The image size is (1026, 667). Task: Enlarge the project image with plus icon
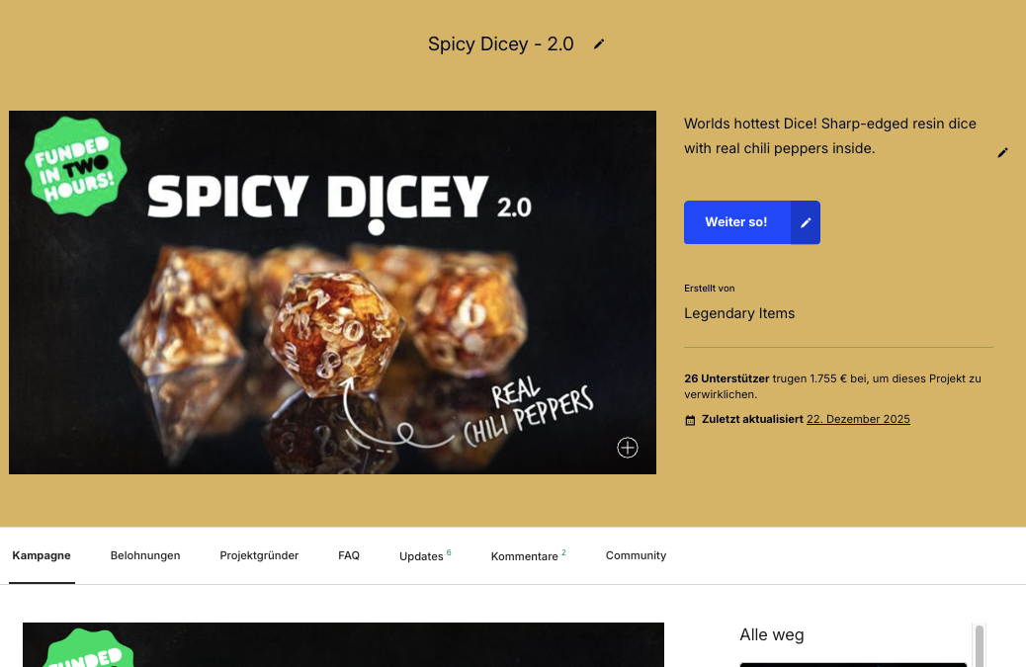[628, 448]
